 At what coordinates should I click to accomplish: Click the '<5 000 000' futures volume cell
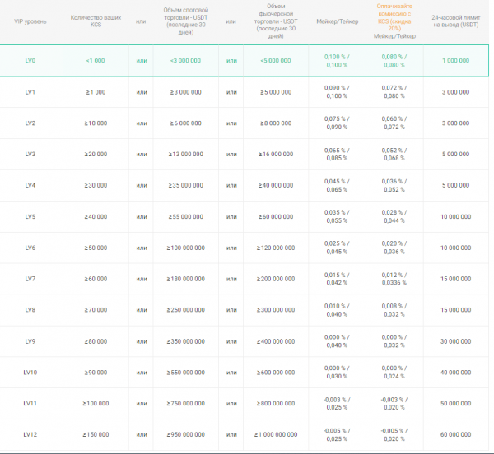click(x=276, y=60)
